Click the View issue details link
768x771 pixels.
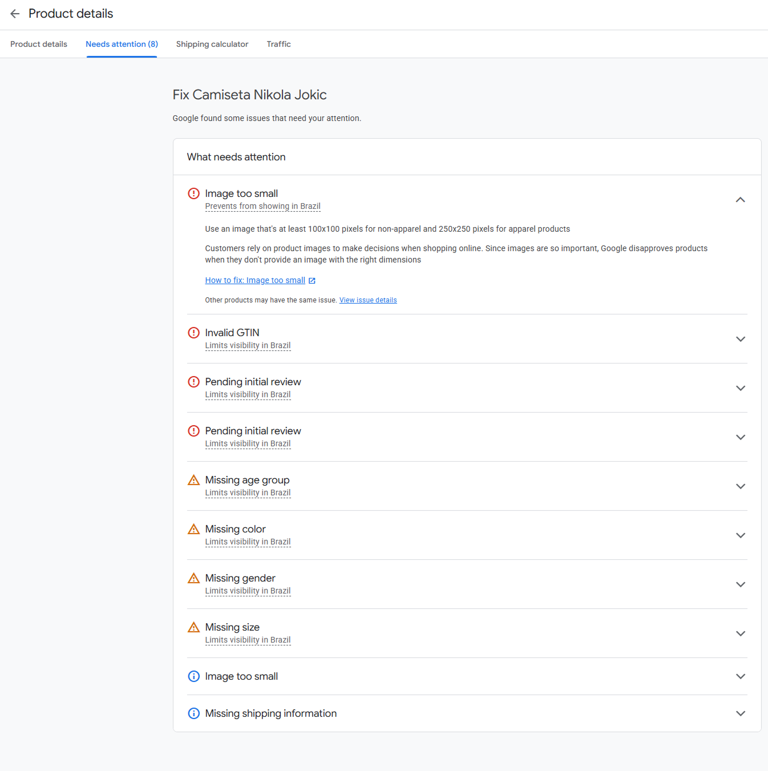click(368, 300)
